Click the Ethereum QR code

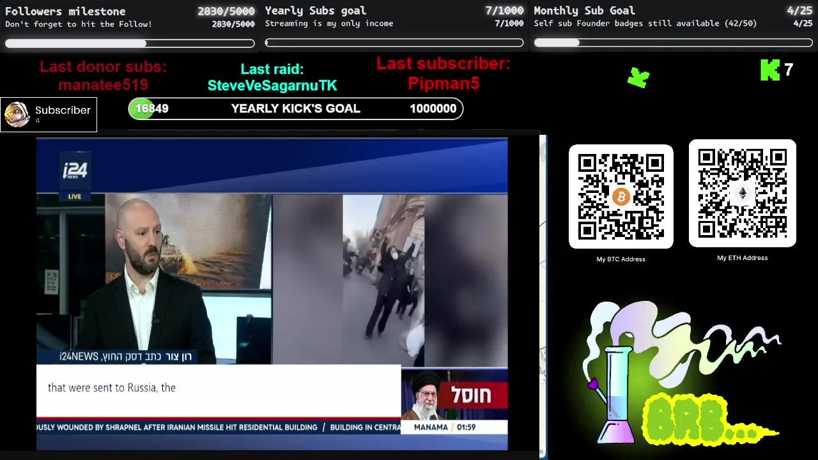click(743, 194)
